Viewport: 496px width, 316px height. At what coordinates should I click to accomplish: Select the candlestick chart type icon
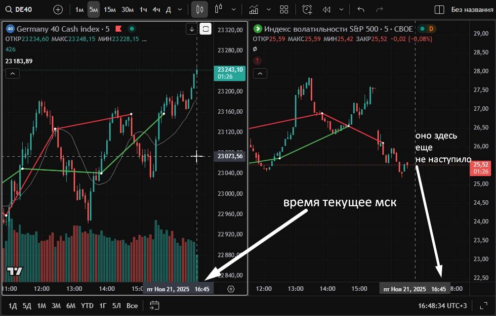200,9
